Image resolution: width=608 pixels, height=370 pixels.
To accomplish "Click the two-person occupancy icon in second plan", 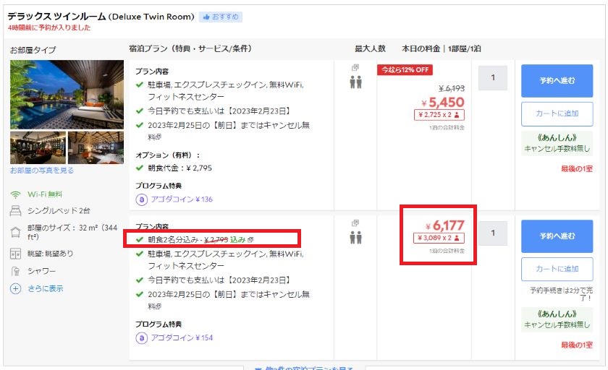I will point(355,238).
